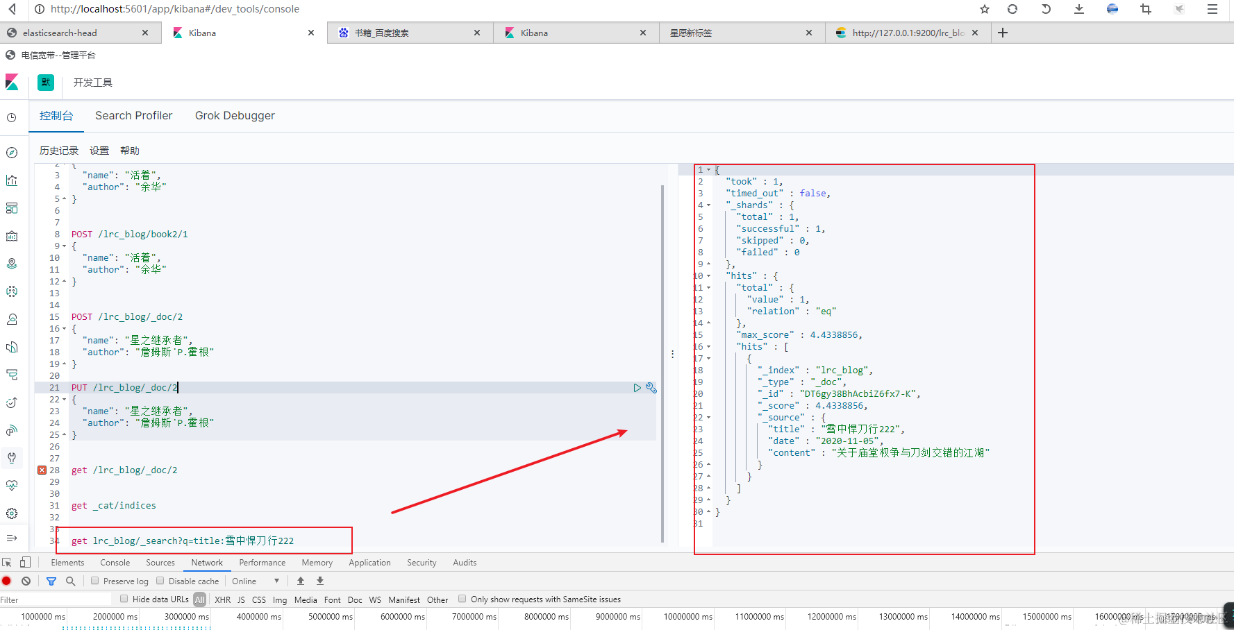1234x630 pixels.
Task: Open the browser hamburger menu
Action: point(1212,9)
